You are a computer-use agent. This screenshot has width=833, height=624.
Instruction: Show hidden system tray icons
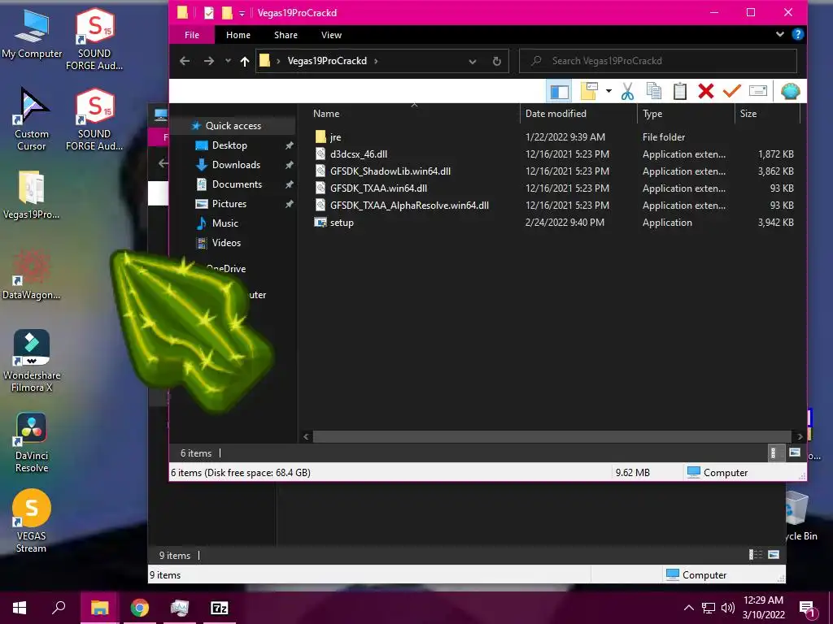688,608
